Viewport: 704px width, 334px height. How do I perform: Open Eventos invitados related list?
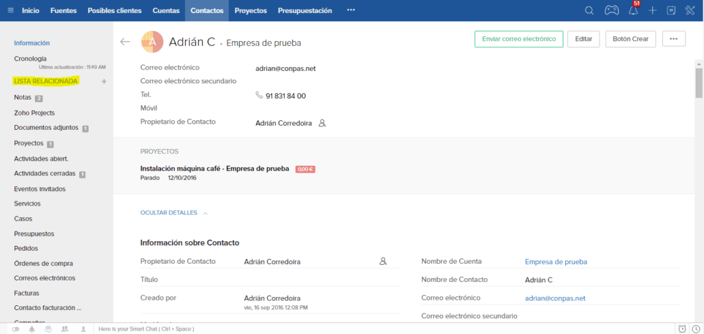pos(40,188)
